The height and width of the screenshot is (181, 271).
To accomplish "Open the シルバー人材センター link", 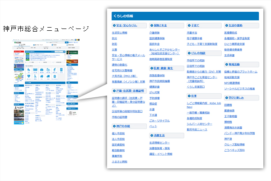I will [x=200, y=124].
